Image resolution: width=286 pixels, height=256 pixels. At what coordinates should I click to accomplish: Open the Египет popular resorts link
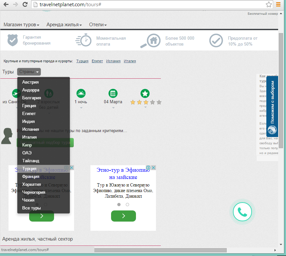[97, 61]
